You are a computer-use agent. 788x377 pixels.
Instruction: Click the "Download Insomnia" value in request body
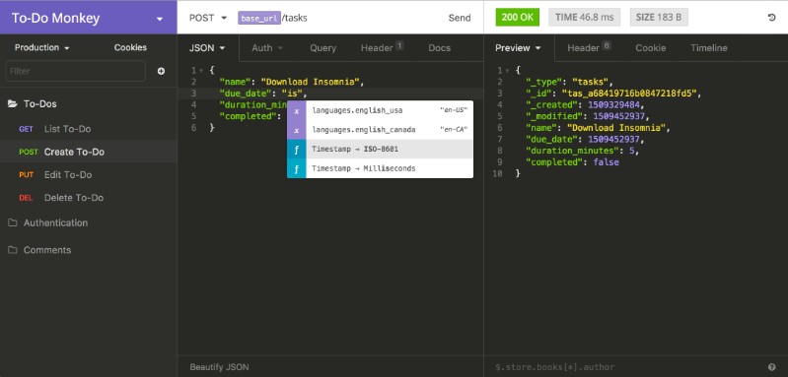click(311, 82)
